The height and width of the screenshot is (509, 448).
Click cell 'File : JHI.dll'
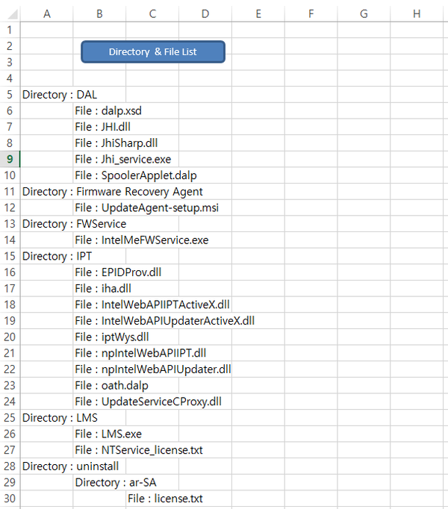coord(102,127)
